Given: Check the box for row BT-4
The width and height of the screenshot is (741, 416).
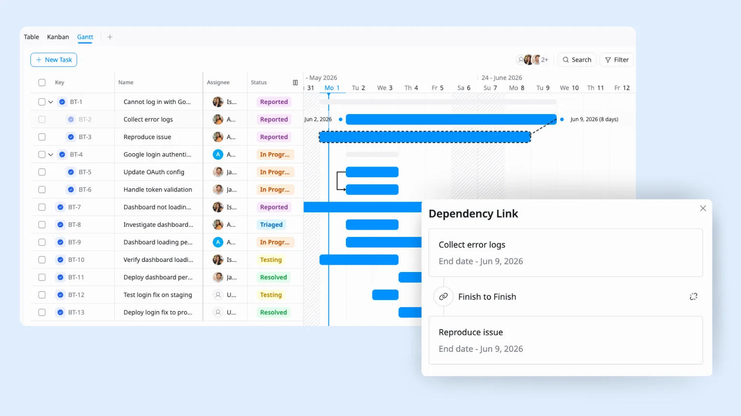Looking at the screenshot, I should [42, 155].
